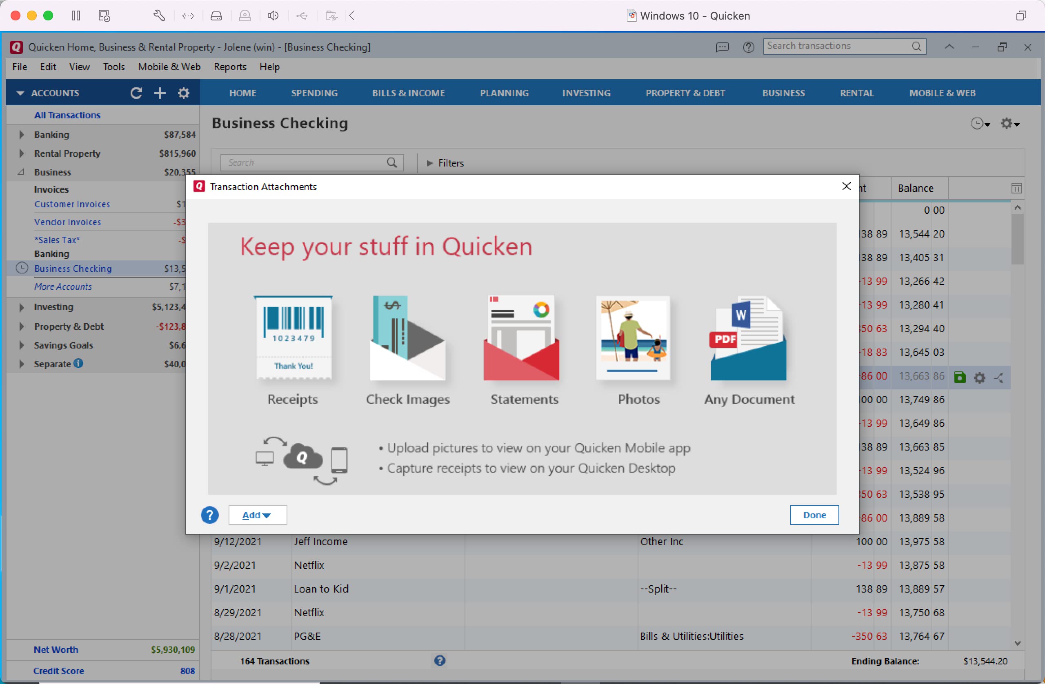Click the Add attachment button
Image resolution: width=1045 pixels, height=684 pixels.
(256, 515)
